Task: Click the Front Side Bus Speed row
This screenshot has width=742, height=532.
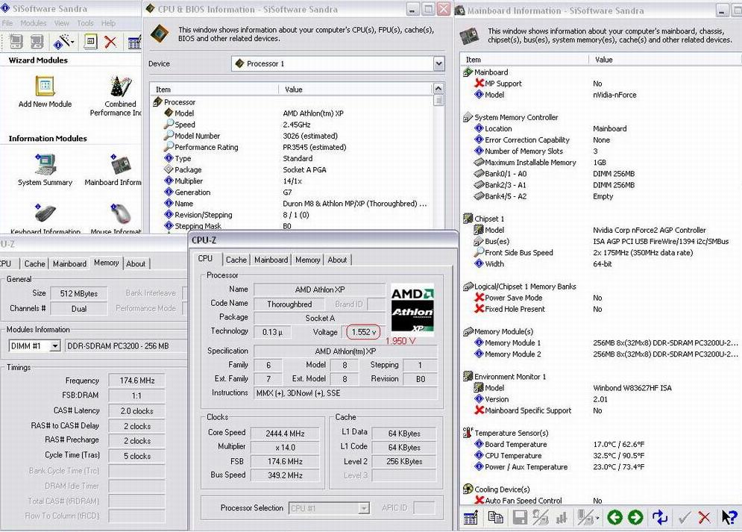Action: (x=600, y=252)
